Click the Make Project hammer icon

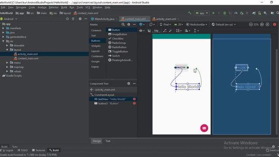coord(190,13)
